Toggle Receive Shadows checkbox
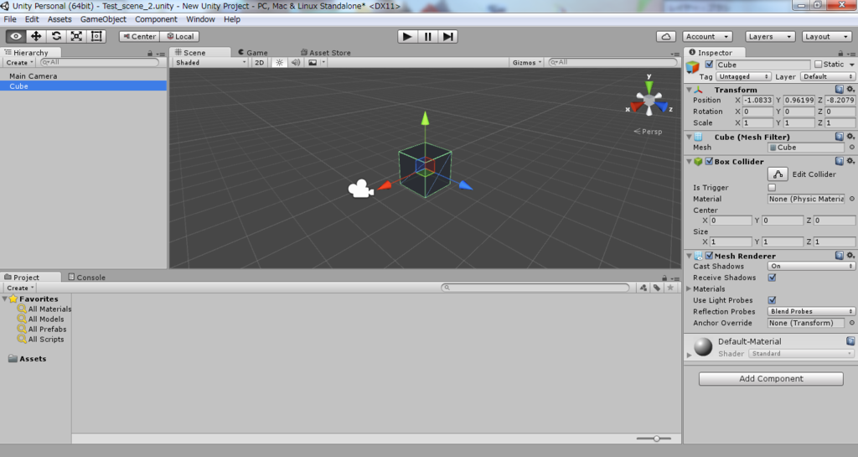This screenshot has width=858, height=457. tap(772, 278)
